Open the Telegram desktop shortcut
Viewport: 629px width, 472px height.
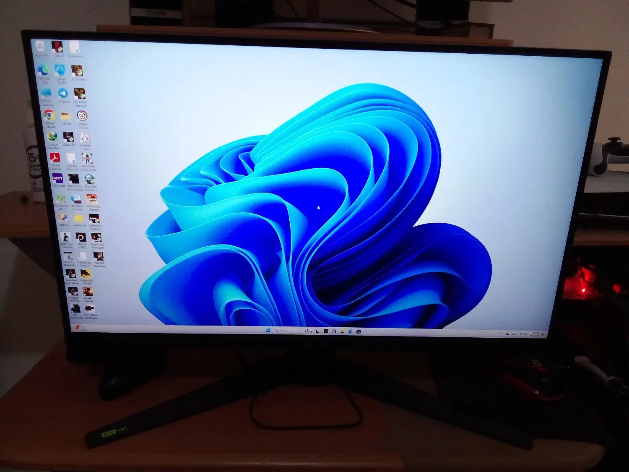tap(63, 95)
